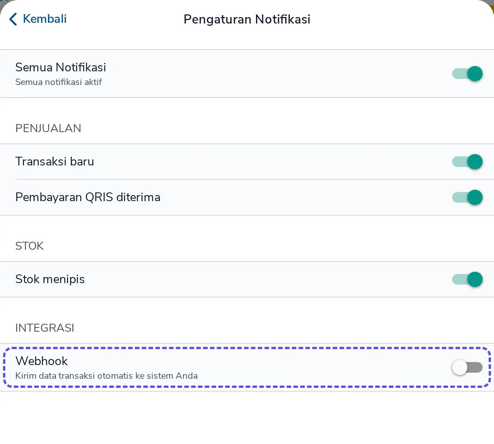The image size is (494, 444).
Task: Disable the Transaksi baru notification switch
Action: pos(467,162)
